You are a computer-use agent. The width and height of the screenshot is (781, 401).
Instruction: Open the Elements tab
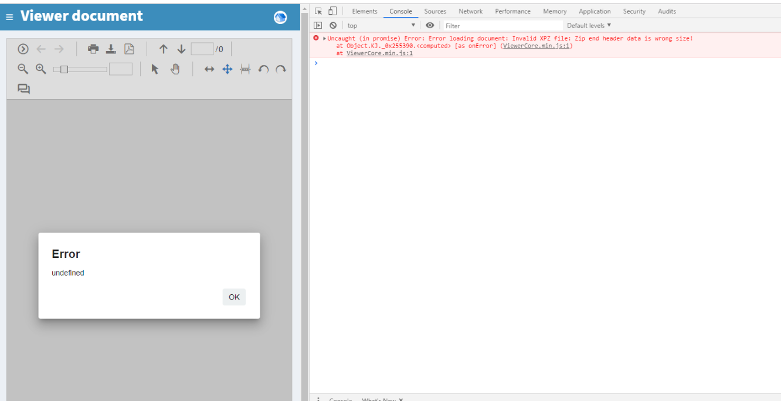pos(364,11)
